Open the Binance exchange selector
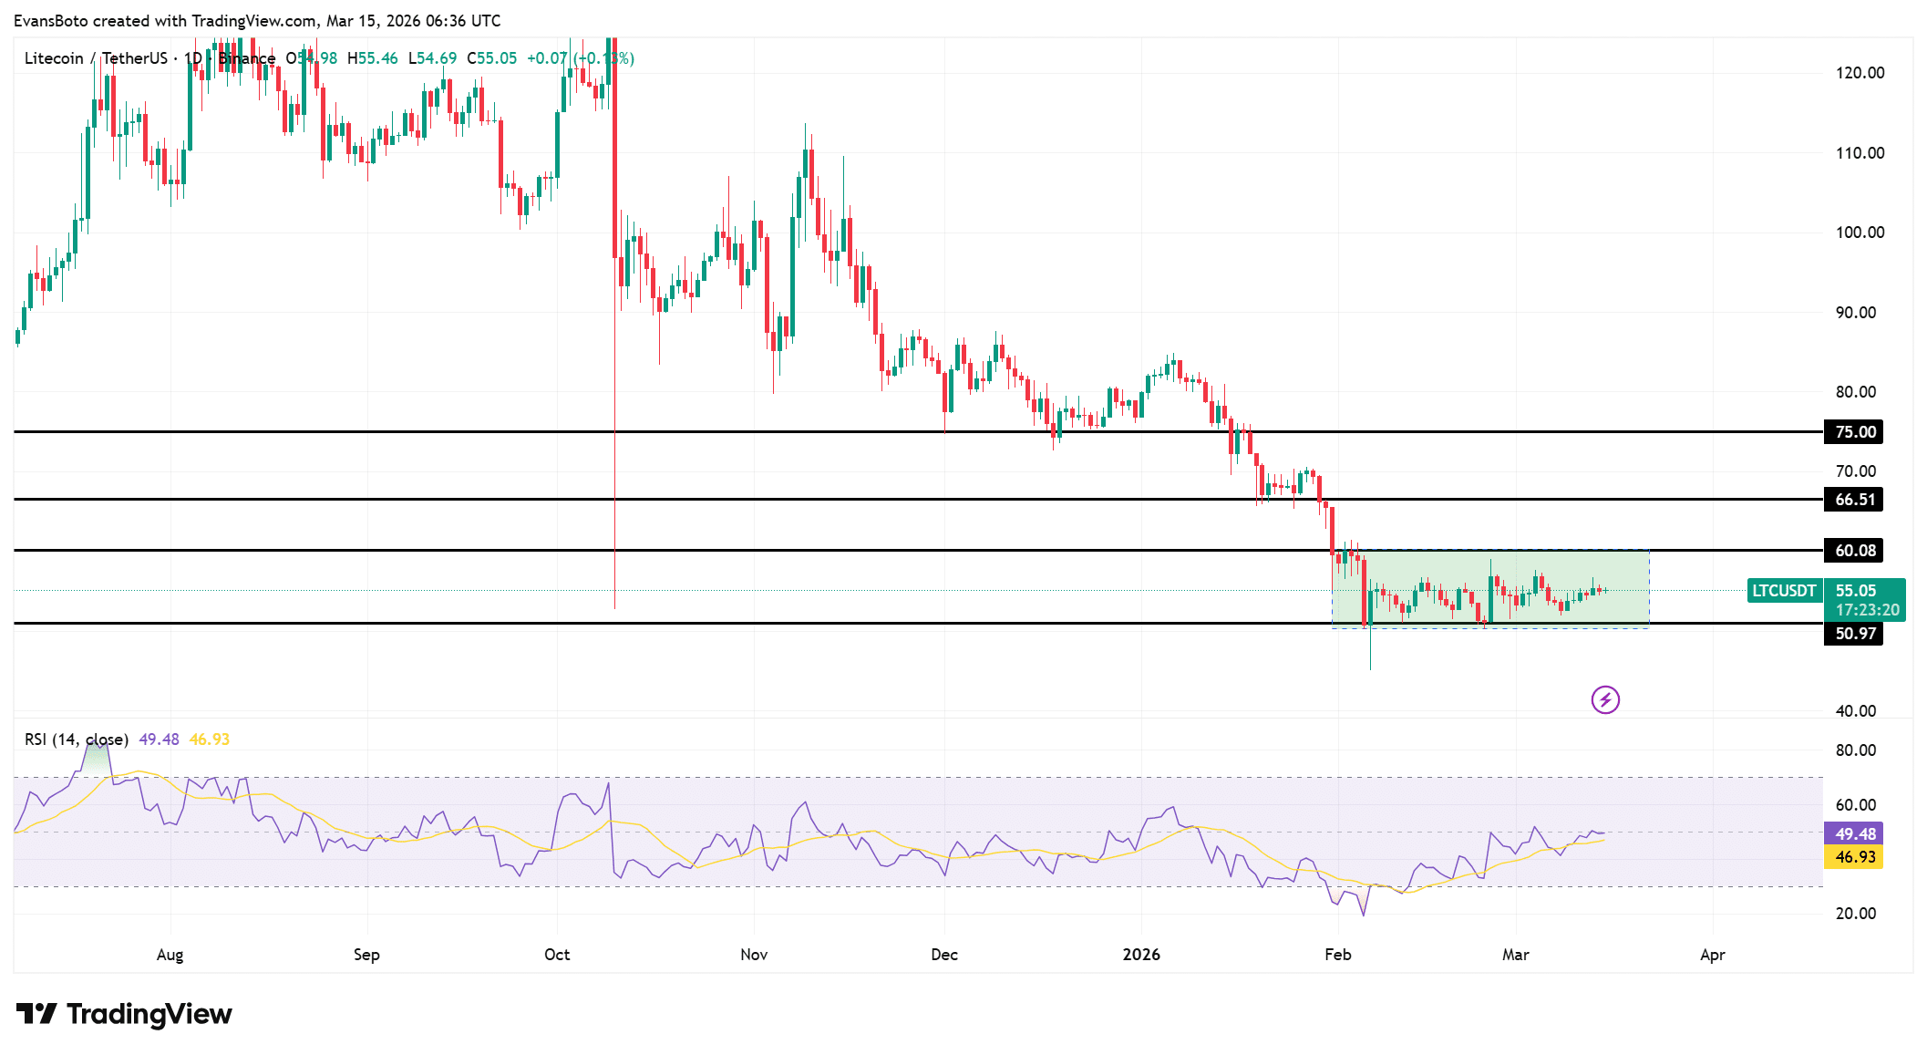The width and height of the screenshot is (1927, 1055). (247, 57)
